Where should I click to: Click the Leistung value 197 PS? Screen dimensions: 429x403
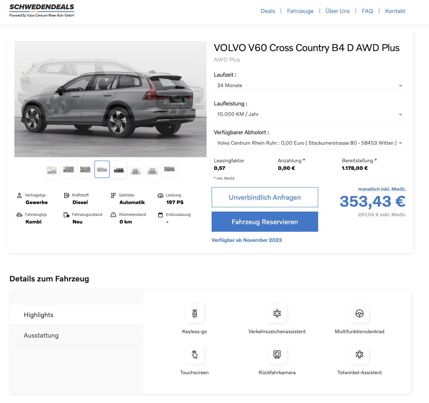tap(175, 203)
